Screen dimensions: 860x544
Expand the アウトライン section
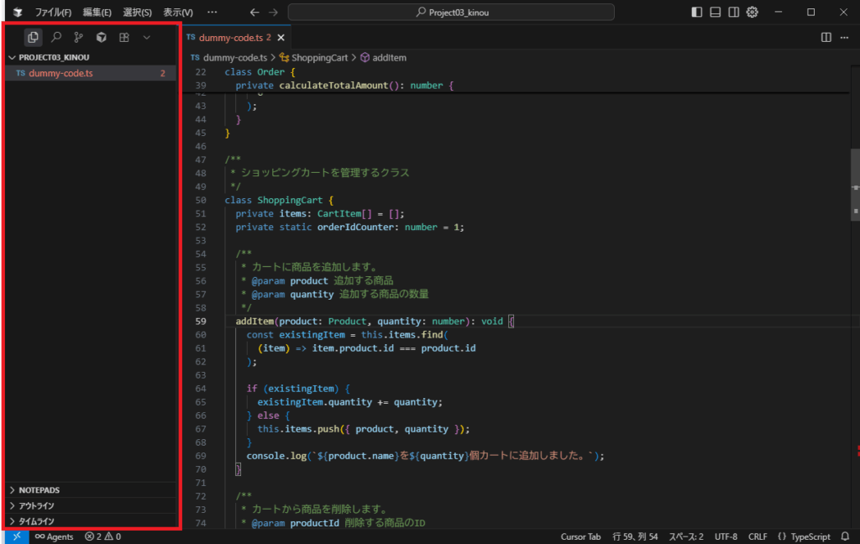click(x=91, y=505)
